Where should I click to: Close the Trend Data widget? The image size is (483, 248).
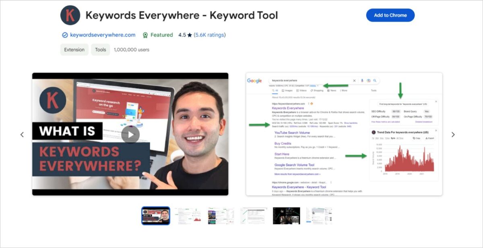436,130
